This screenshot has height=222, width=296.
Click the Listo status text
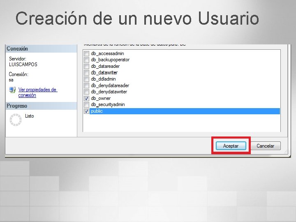tap(30, 116)
